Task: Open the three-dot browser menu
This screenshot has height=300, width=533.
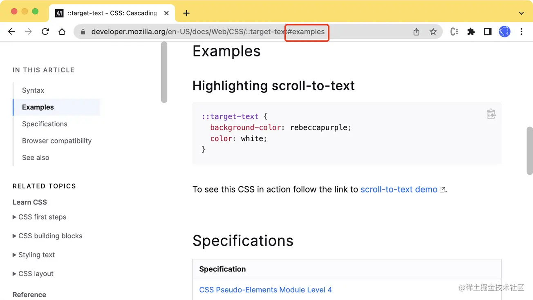Action: coord(522,31)
